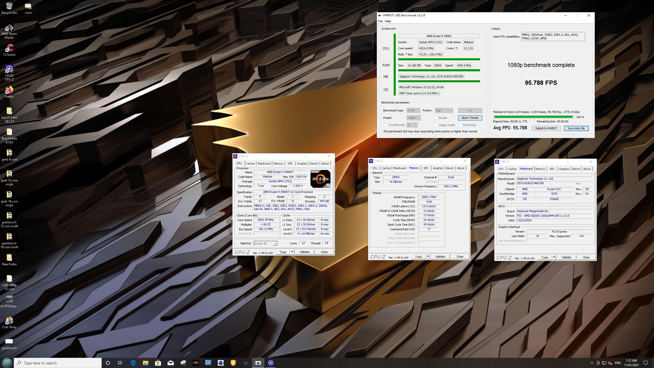
Task: Select the 'geekbench 16 core multi' desktop icon
Action: (9, 241)
